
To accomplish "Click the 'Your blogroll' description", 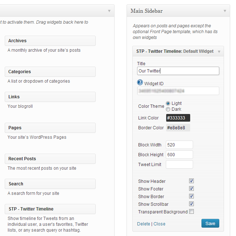I will click(20, 106).
